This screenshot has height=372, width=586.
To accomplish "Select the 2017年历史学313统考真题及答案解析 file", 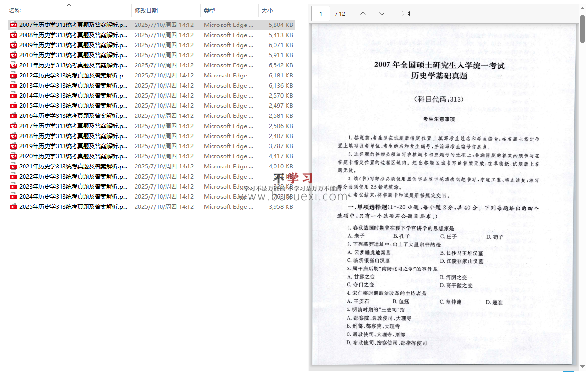I will click(x=73, y=126).
